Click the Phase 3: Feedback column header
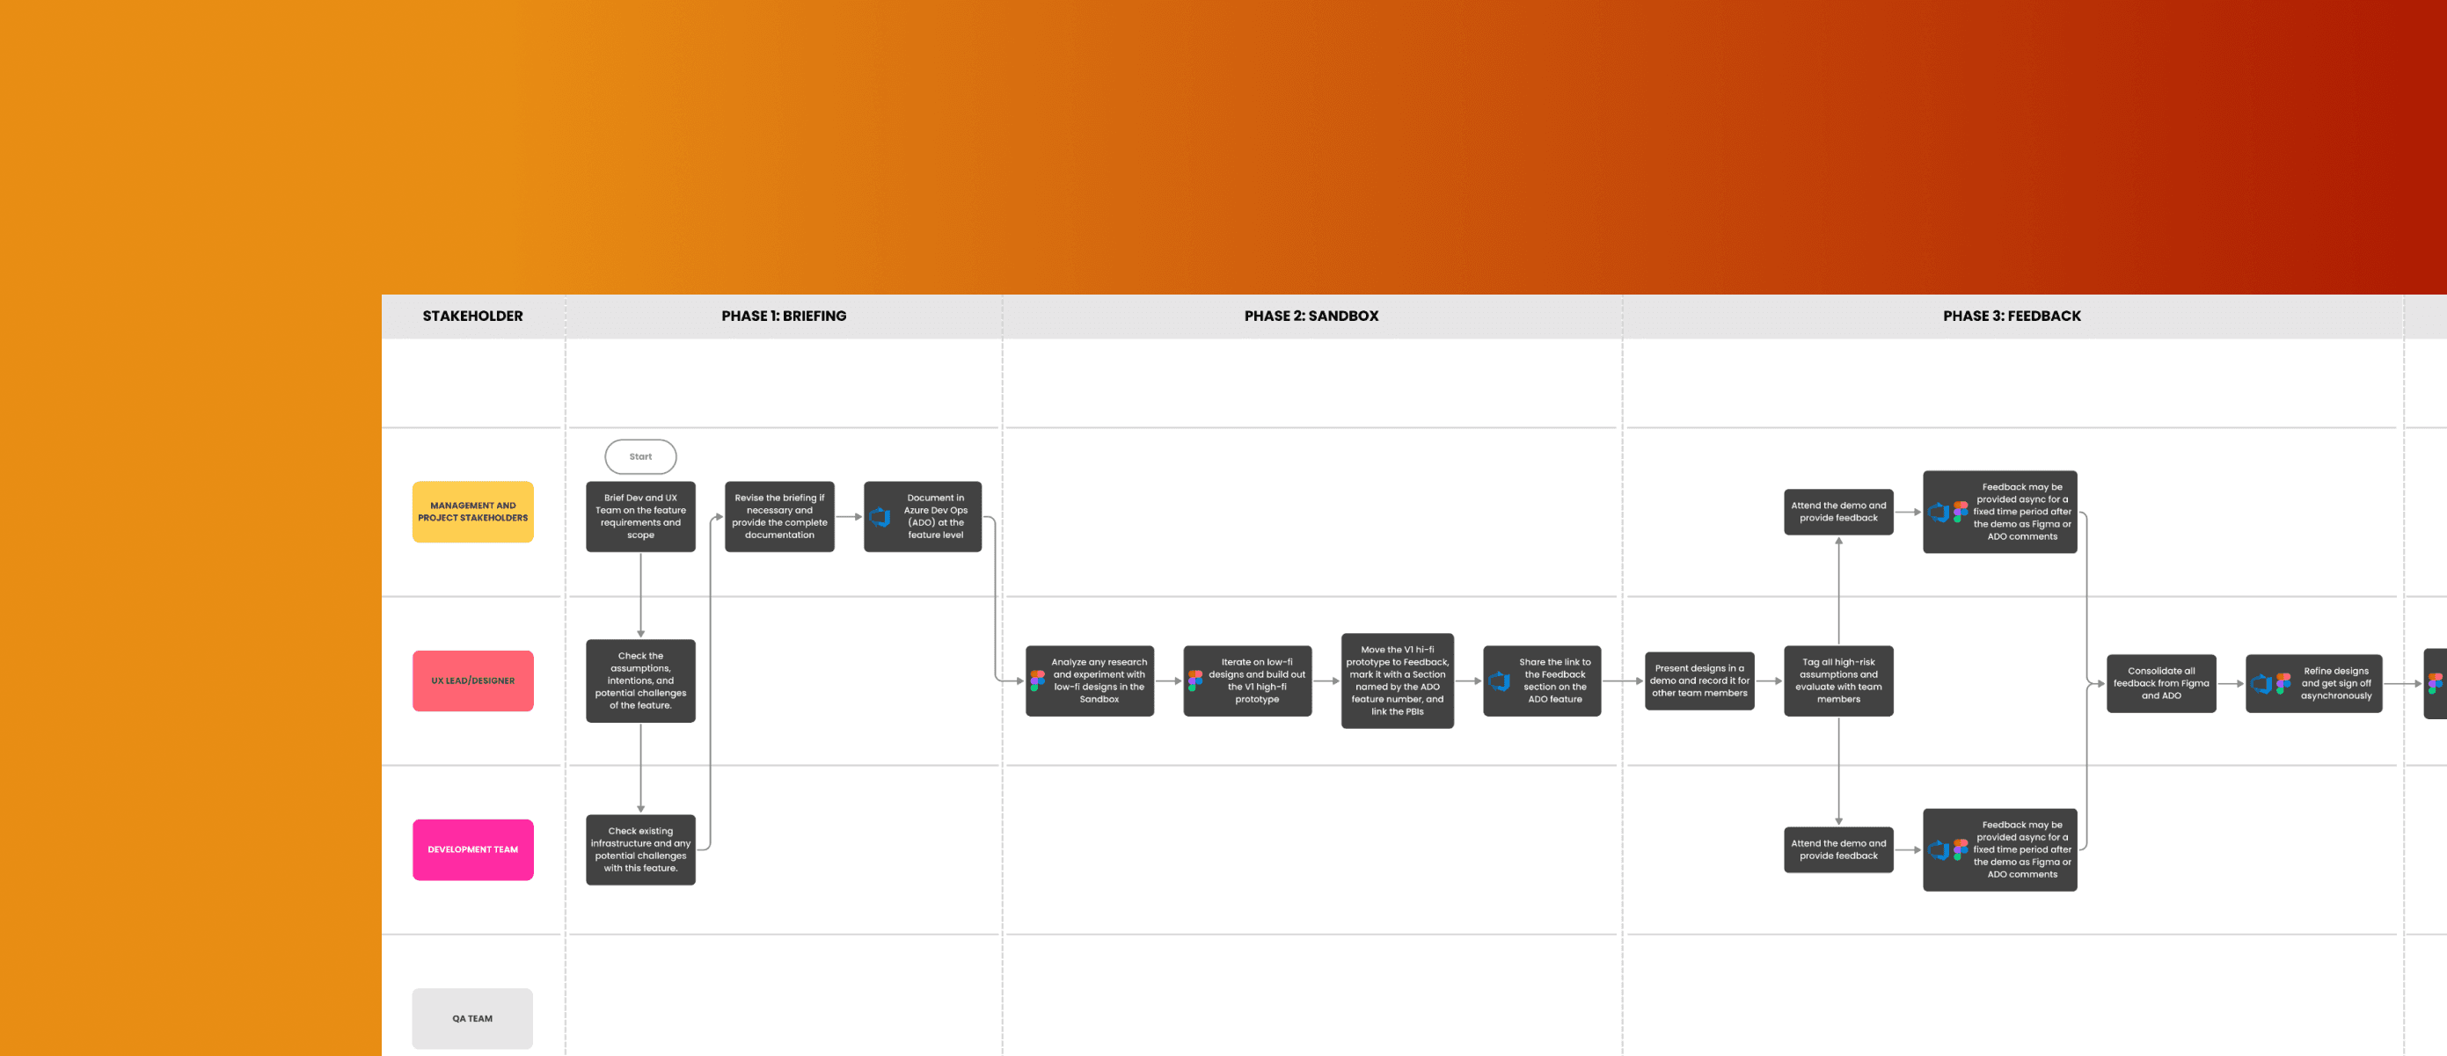2447x1056 pixels. coord(2011,317)
